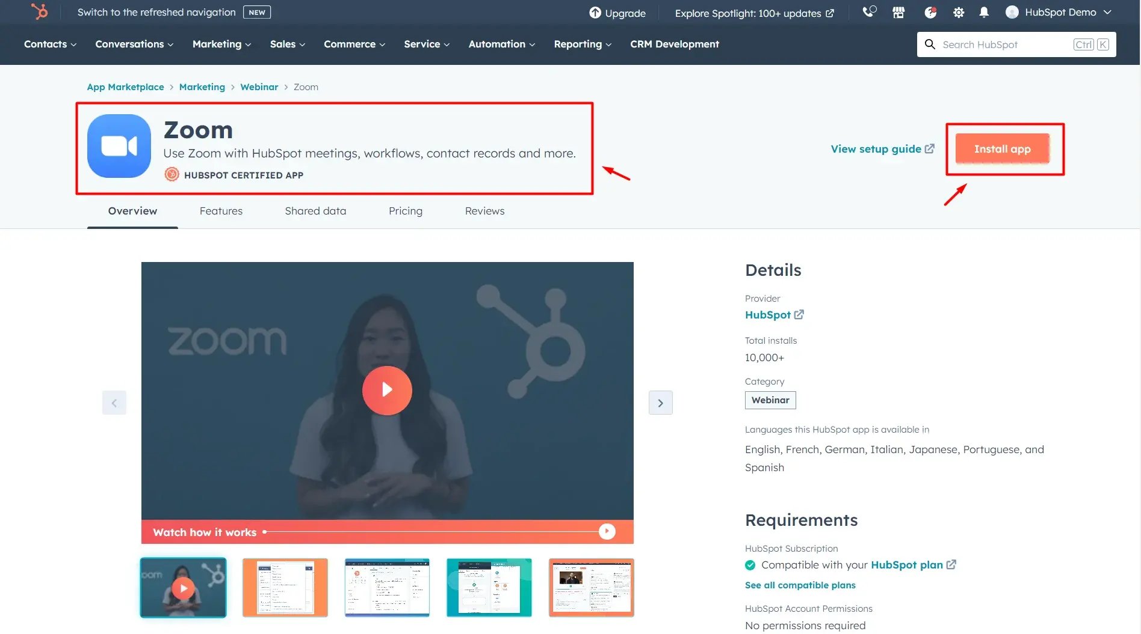
Task: Click the calling icon in the top bar
Action: (x=868, y=12)
